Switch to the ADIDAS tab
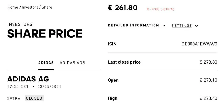 (x=46, y=63)
